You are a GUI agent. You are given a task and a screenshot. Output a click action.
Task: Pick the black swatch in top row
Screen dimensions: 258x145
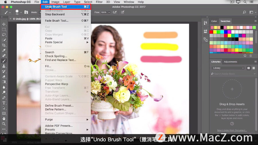(x=222, y=27)
